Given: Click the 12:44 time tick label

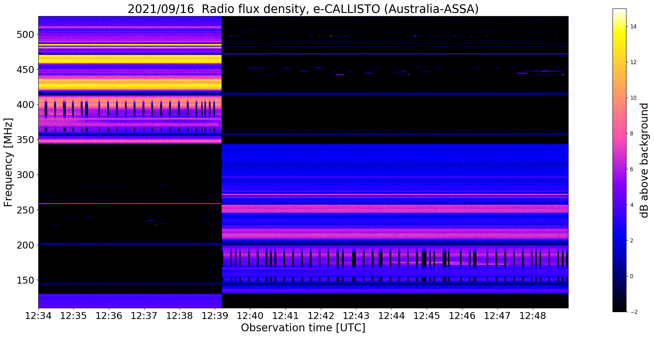Looking at the screenshot, I should click(392, 316).
